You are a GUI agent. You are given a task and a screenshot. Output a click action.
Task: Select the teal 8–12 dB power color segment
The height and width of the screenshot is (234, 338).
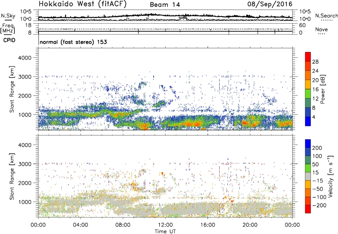pos(308,103)
